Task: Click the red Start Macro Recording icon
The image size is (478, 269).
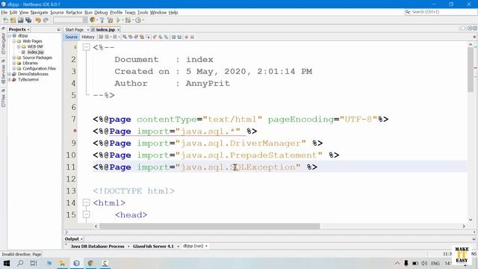Action: [187, 37]
